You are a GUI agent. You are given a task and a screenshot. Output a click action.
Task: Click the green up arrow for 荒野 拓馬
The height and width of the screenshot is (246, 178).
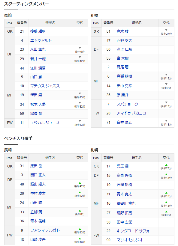click(x=166, y=212)
